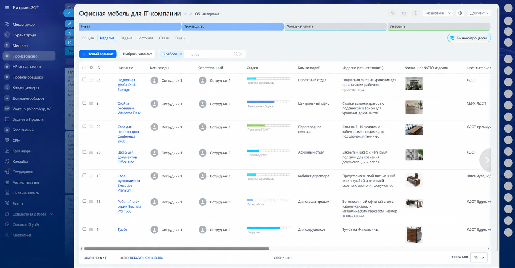Clear the search field with X icon

pyautogui.click(x=241, y=54)
